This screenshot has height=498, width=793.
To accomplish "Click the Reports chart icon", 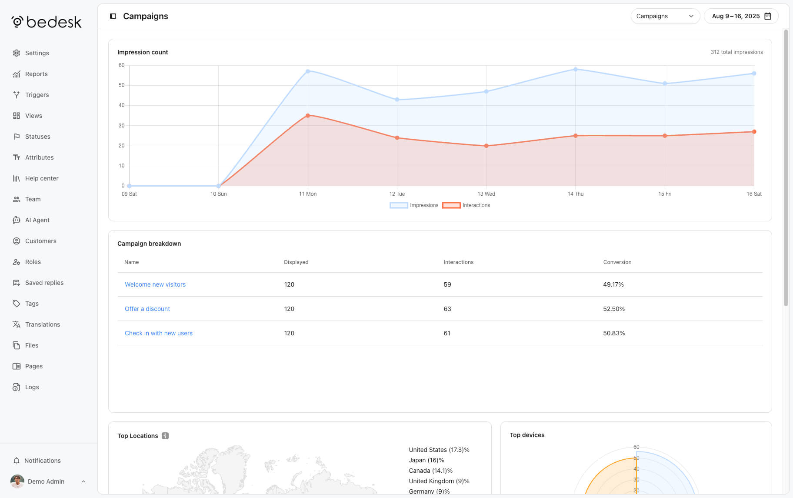I will pos(17,74).
